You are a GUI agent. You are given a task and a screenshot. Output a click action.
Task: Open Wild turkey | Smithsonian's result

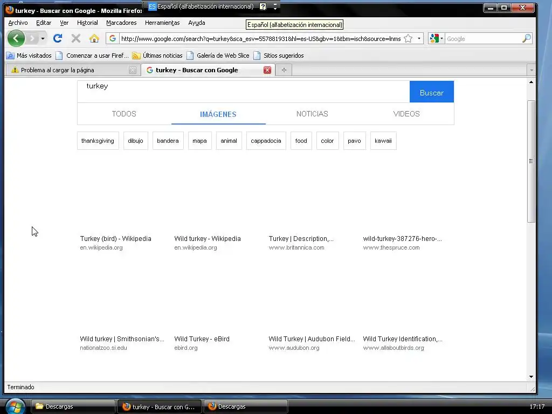click(122, 339)
